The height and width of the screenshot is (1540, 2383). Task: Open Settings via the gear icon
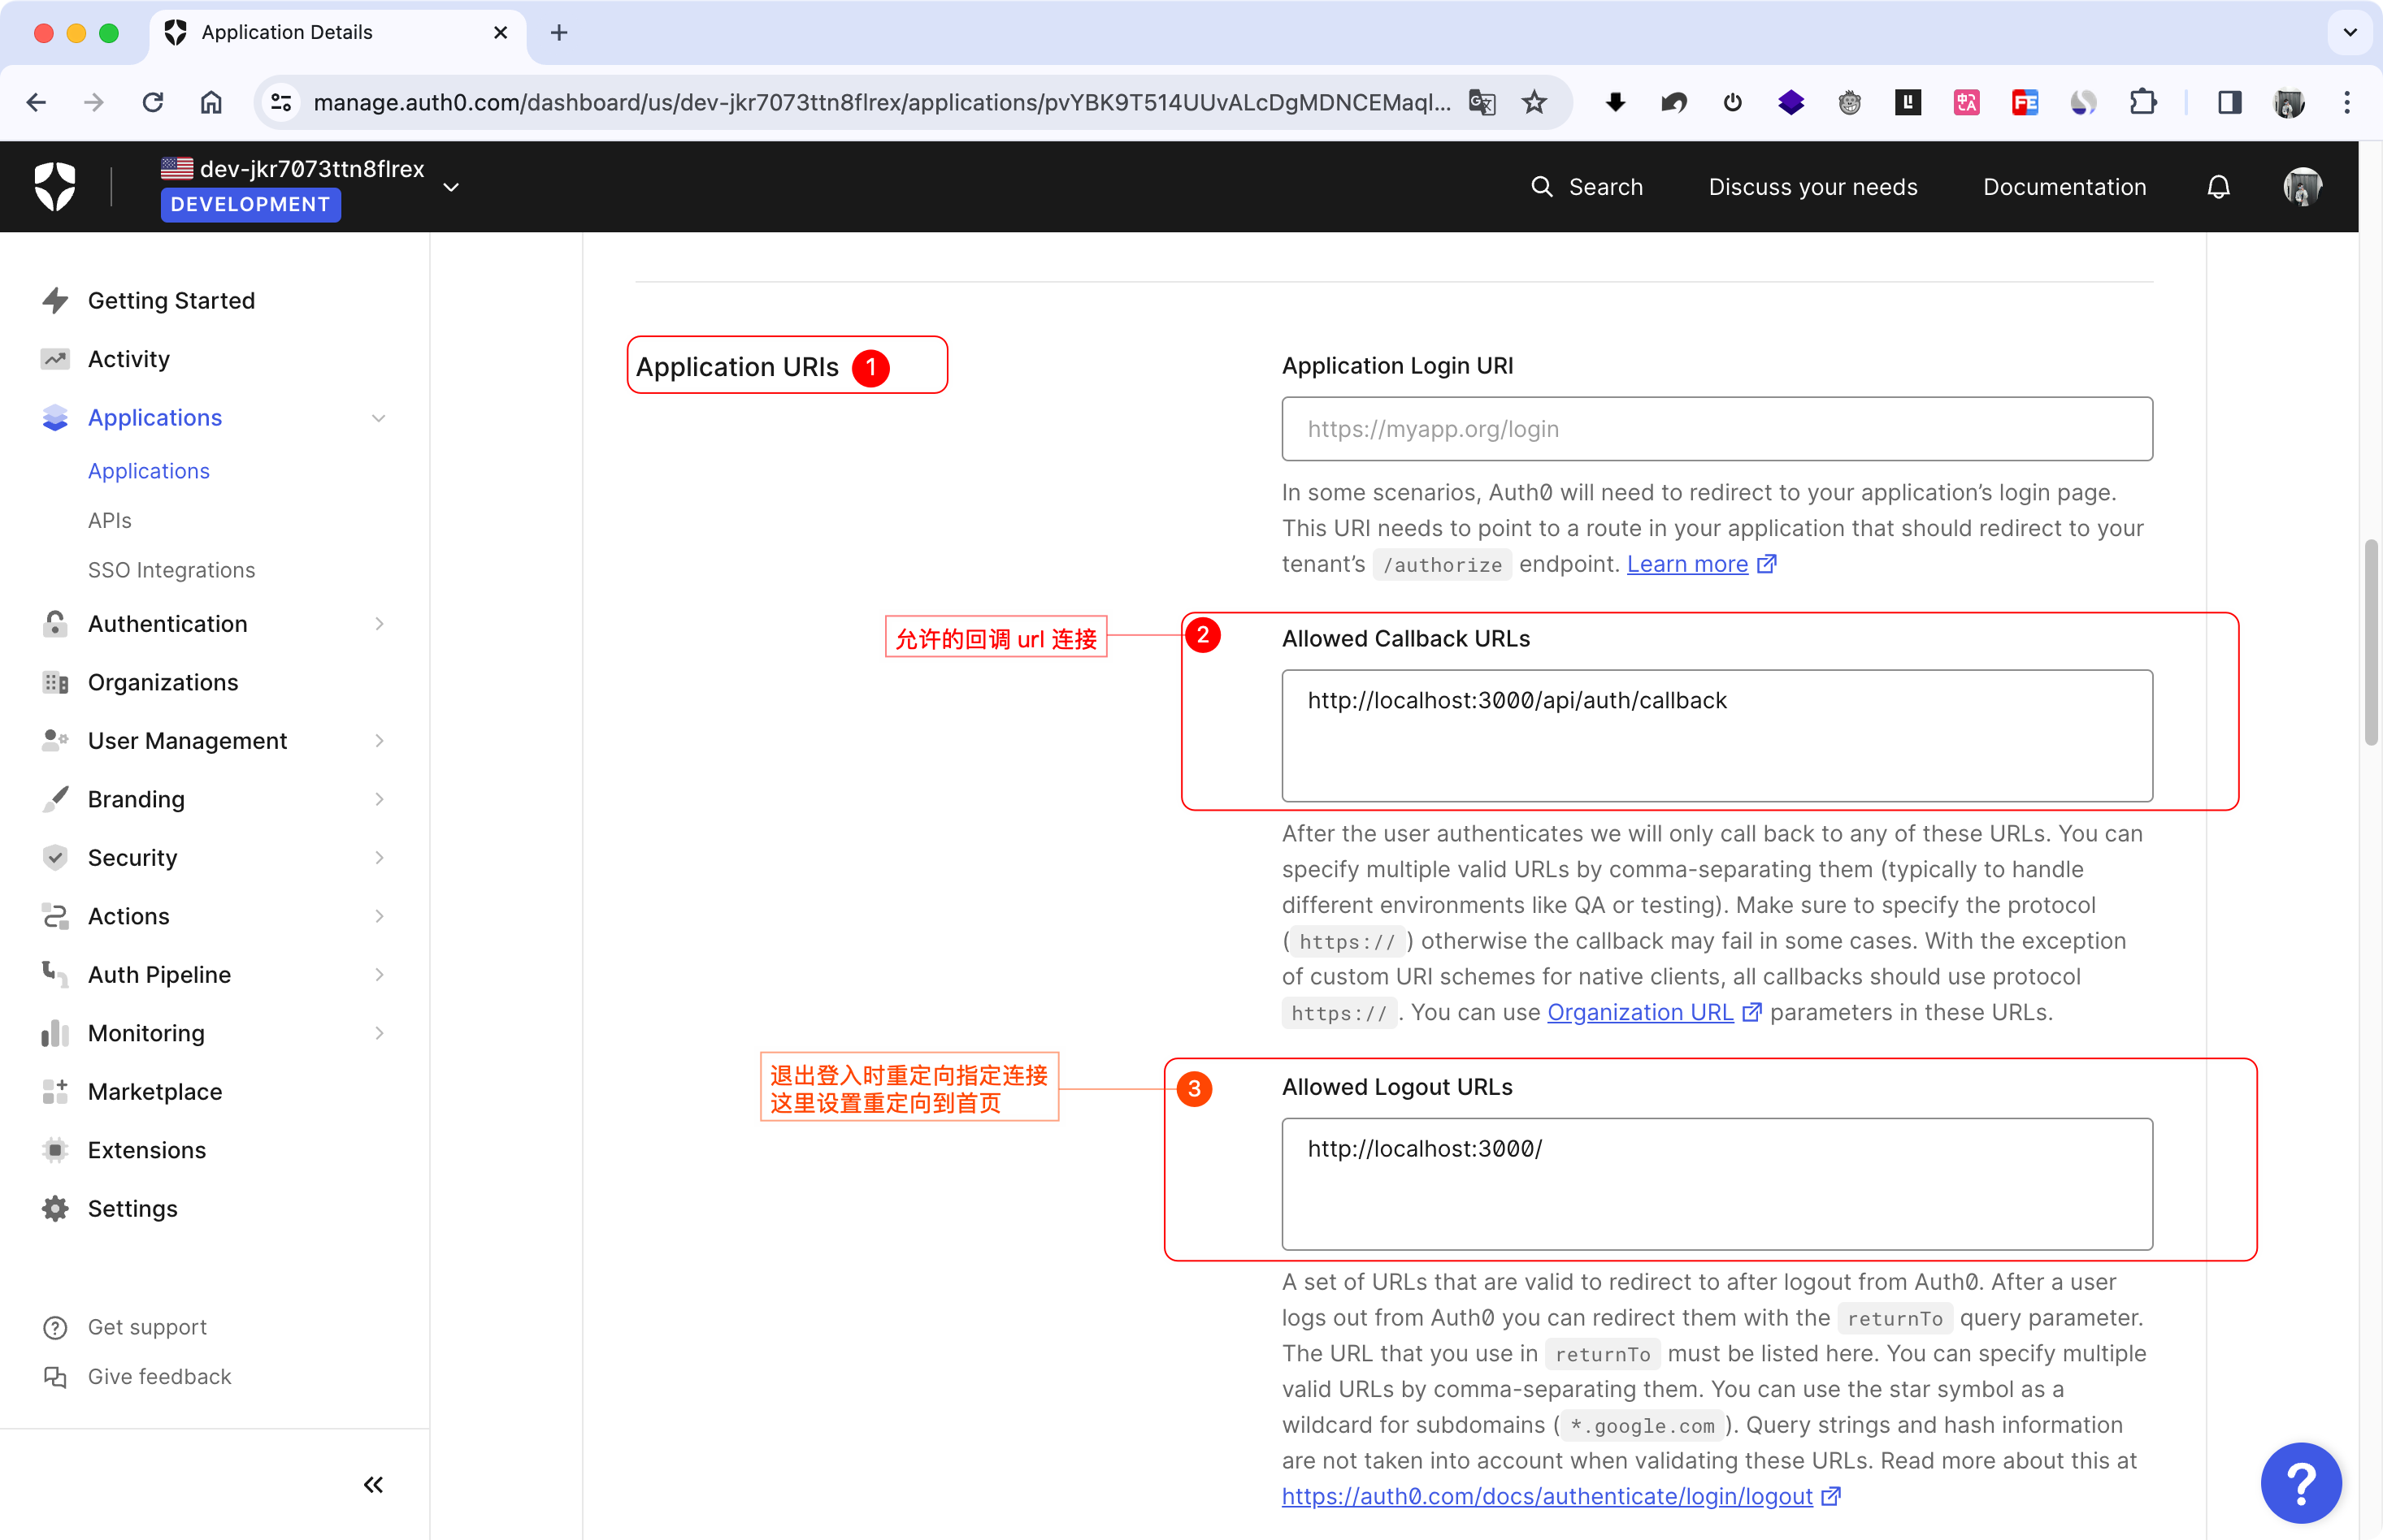[55, 1208]
